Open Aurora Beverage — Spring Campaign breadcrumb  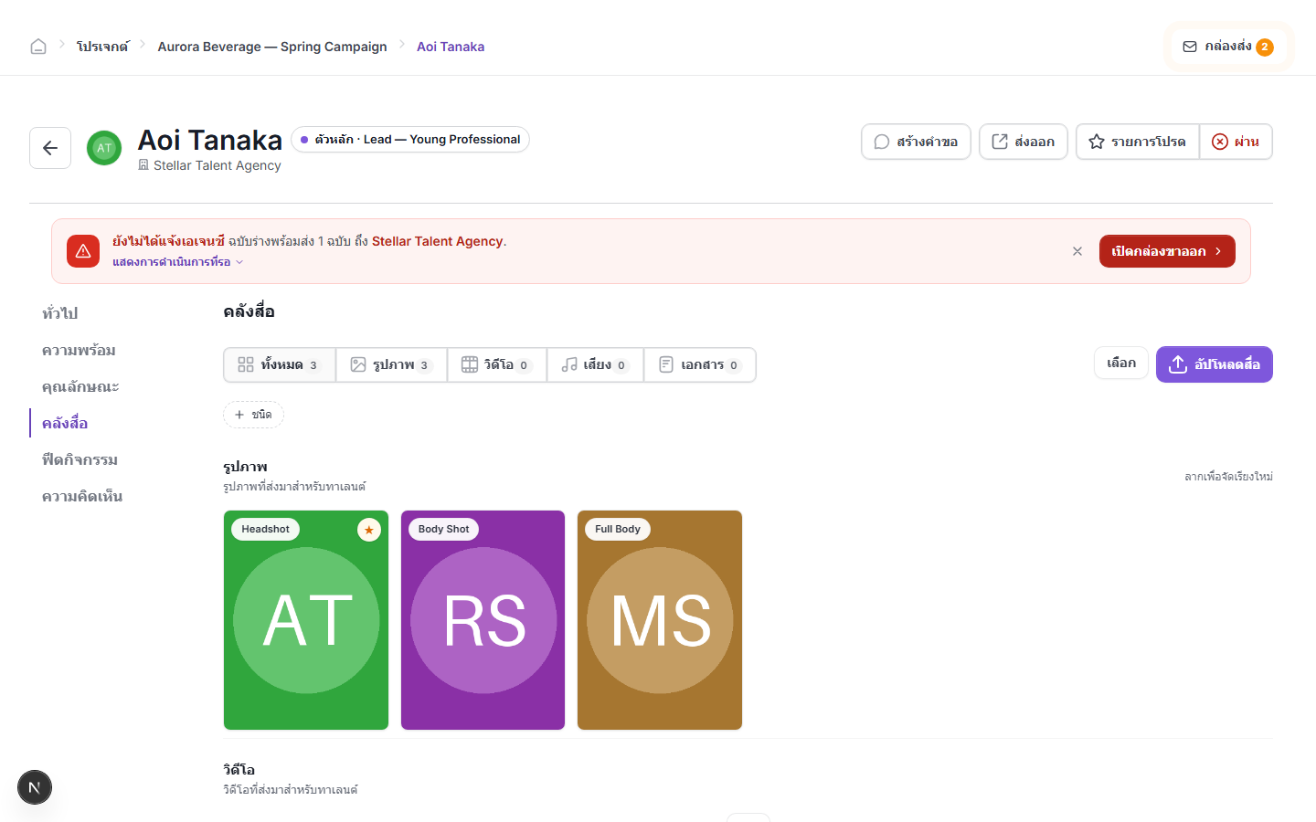click(x=272, y=47)
